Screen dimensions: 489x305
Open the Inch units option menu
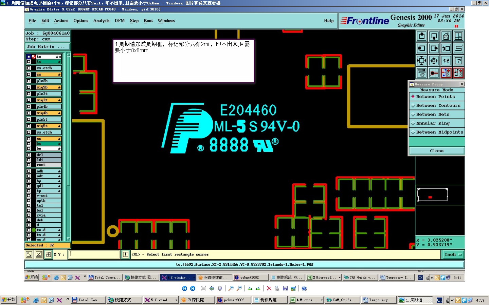point(453,255)
